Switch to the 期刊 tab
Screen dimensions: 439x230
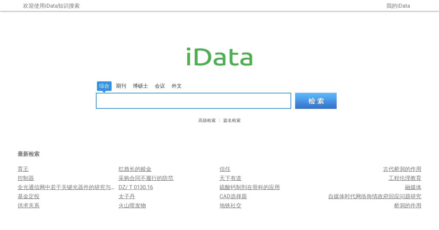point(121,86)
